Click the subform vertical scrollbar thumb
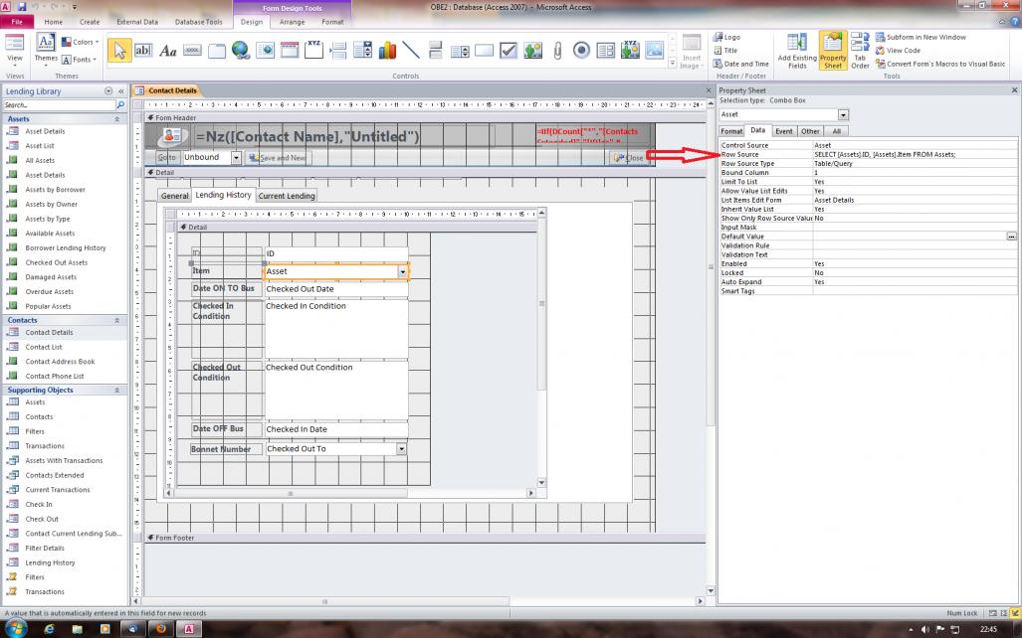Image resolution: width=1022 pixels, height=638 pixels. point(541,304)
